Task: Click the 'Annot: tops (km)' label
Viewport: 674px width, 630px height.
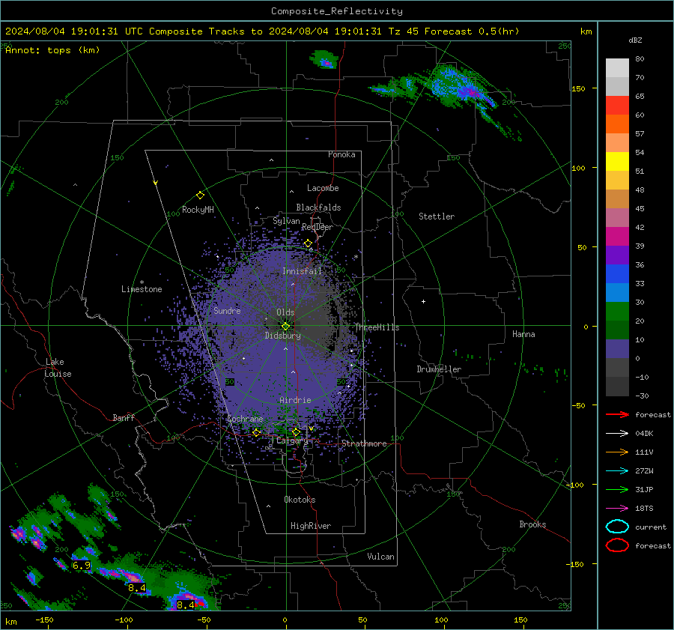Action: coord(52,50)
